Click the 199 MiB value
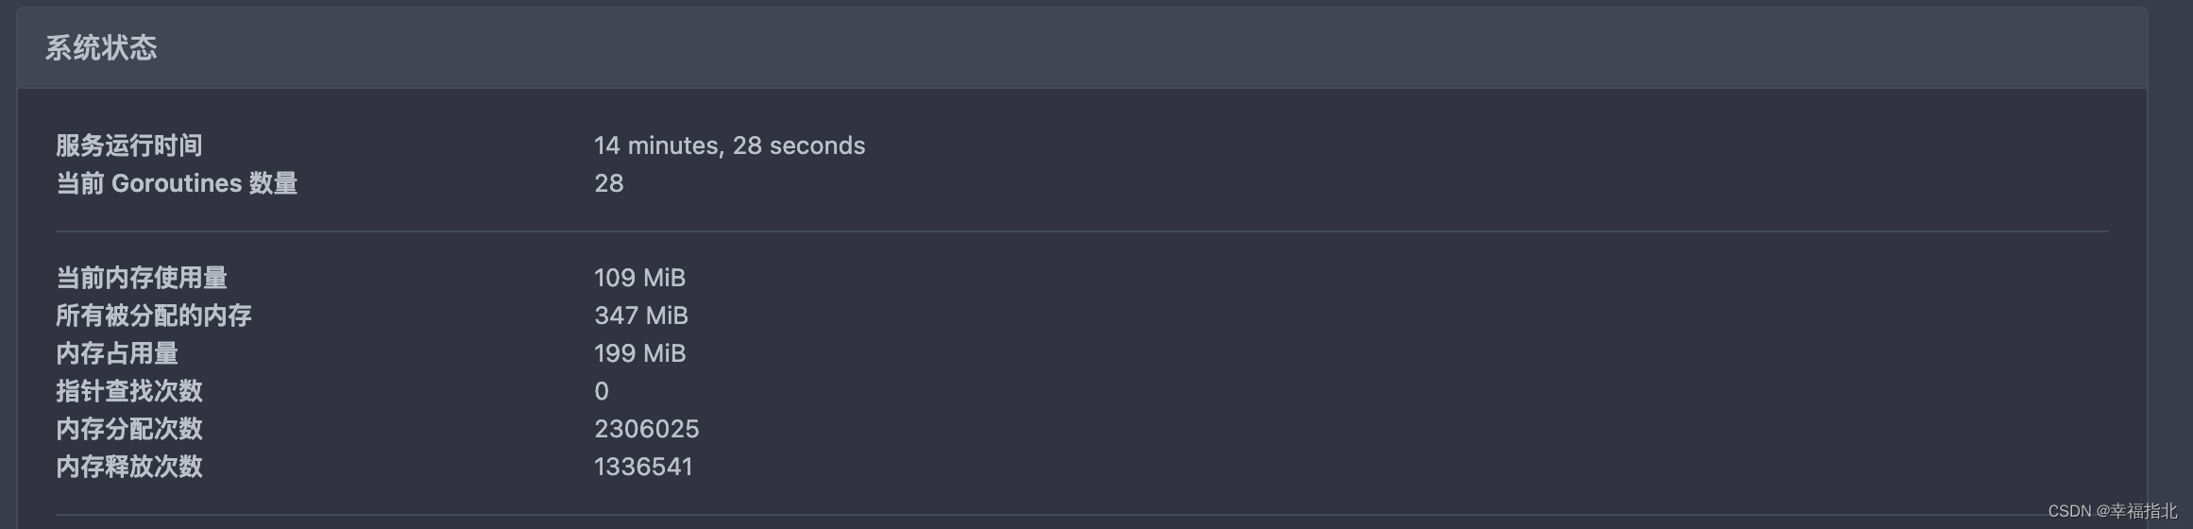This screenshot has width=2193, height=529. 639,353
